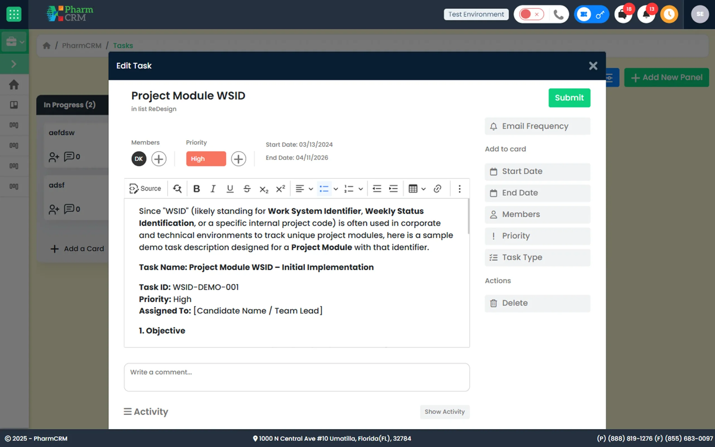Expand the briefcase module dropdown
715x447 pixels.
point(14,41)
